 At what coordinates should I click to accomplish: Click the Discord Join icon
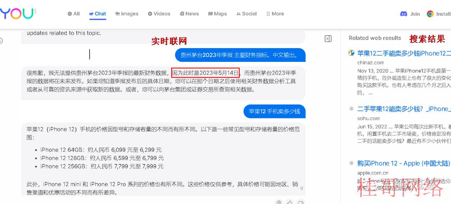pyautogui.click(x=403, y=14)
